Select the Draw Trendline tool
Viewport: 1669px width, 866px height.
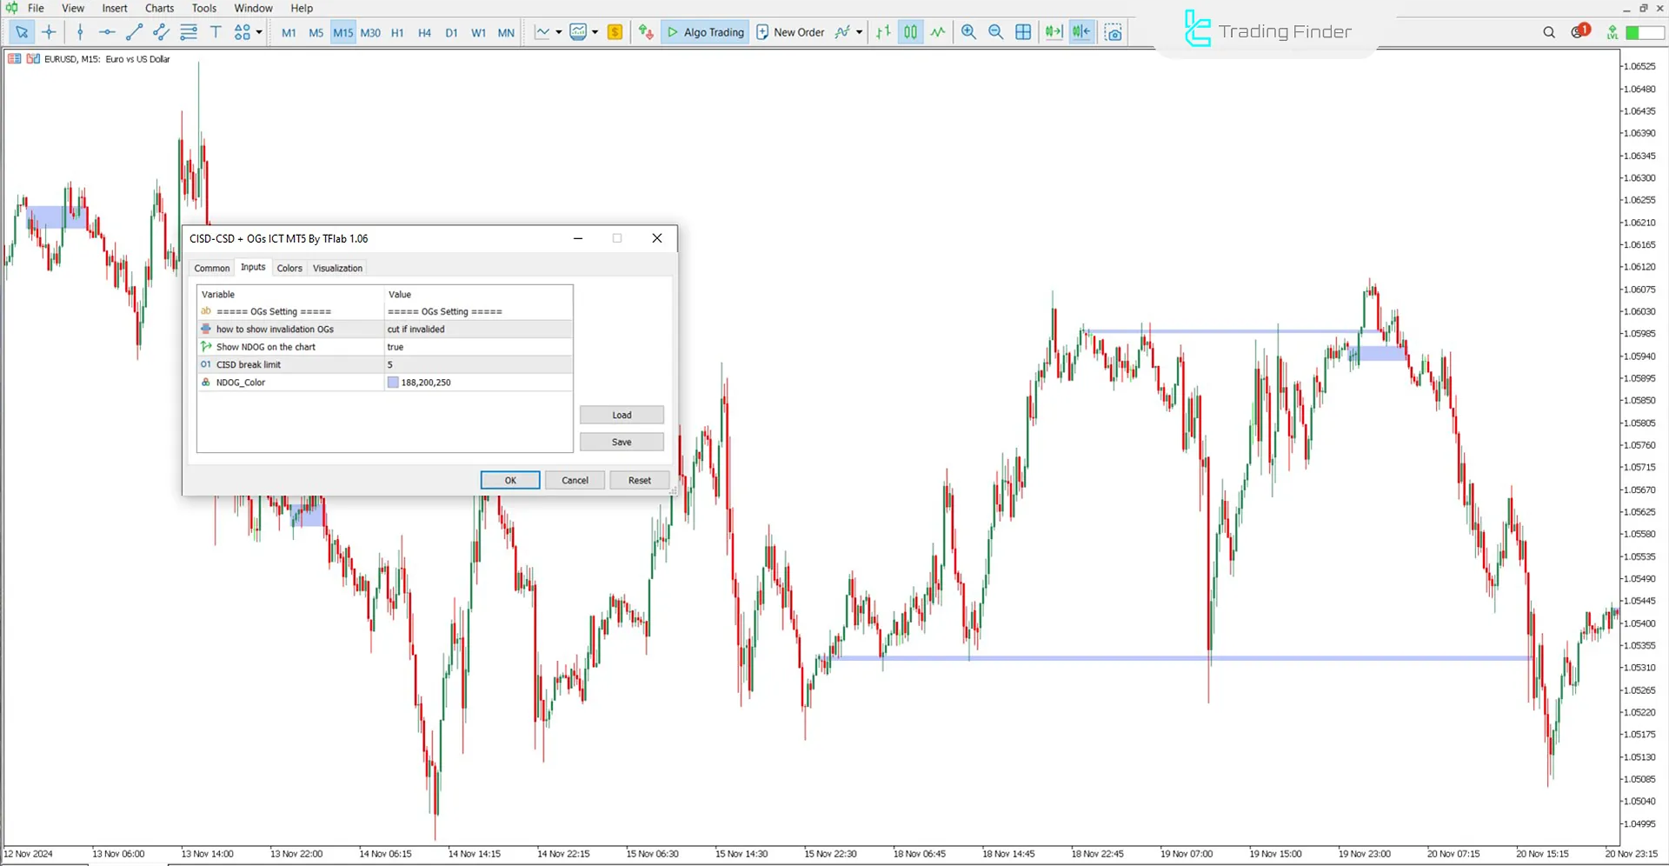pyautogui.click(x=134, y=32)
